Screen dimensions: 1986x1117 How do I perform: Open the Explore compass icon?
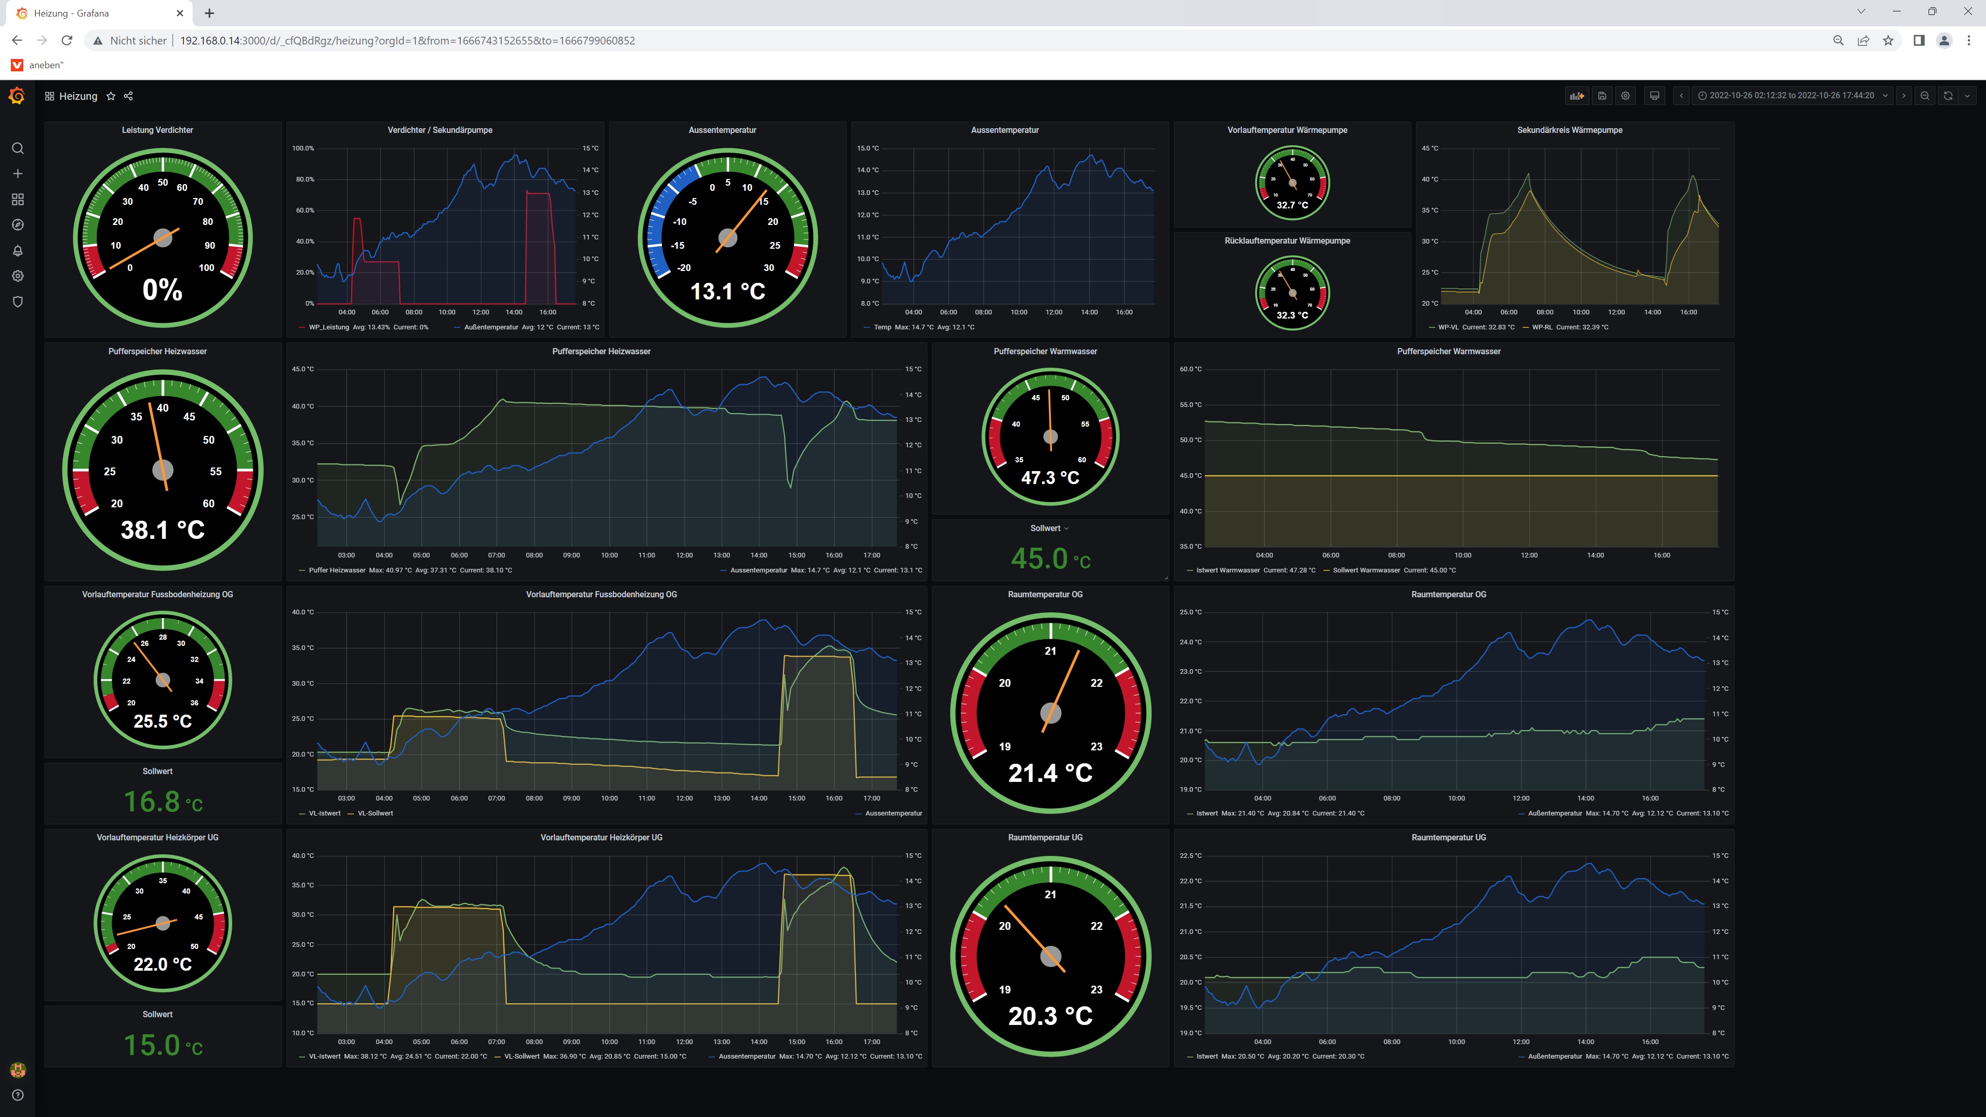click(18, 225)
